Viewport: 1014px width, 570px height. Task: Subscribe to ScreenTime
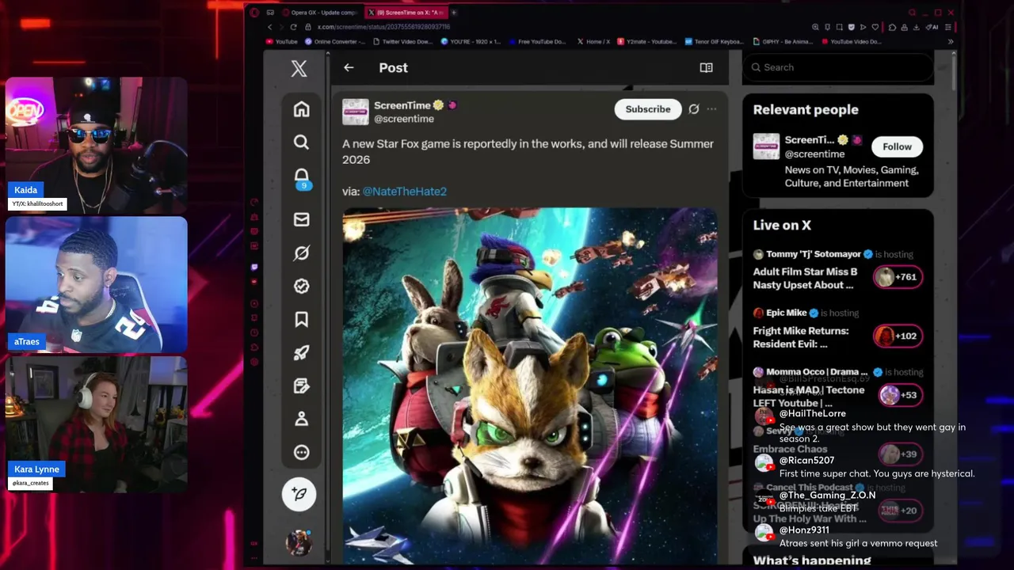(648, 109)
